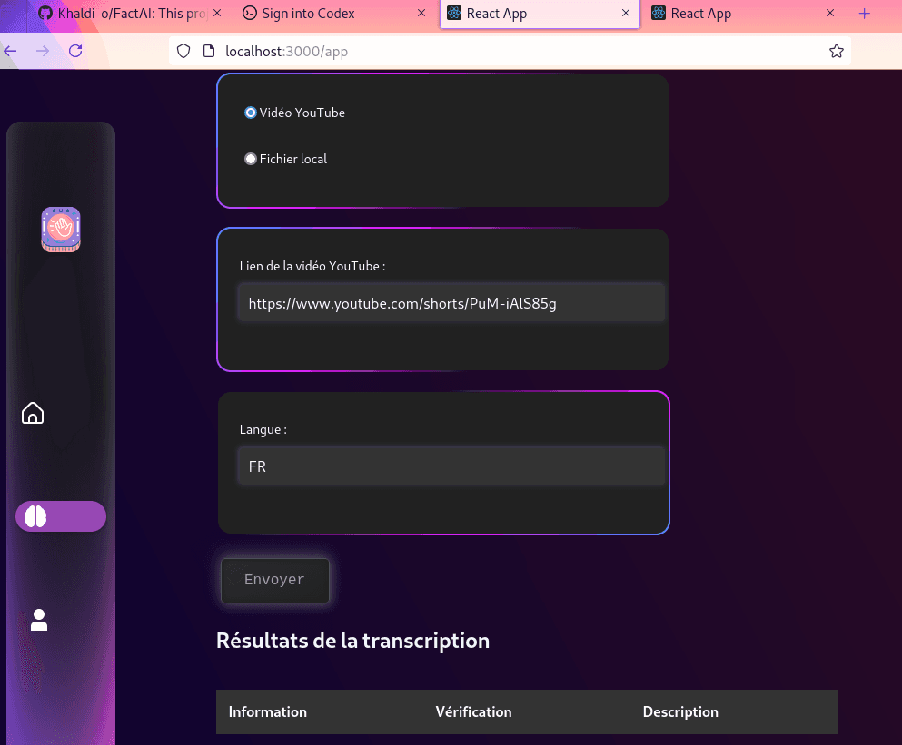Open the Langue field showing FR

coord(451,467)
